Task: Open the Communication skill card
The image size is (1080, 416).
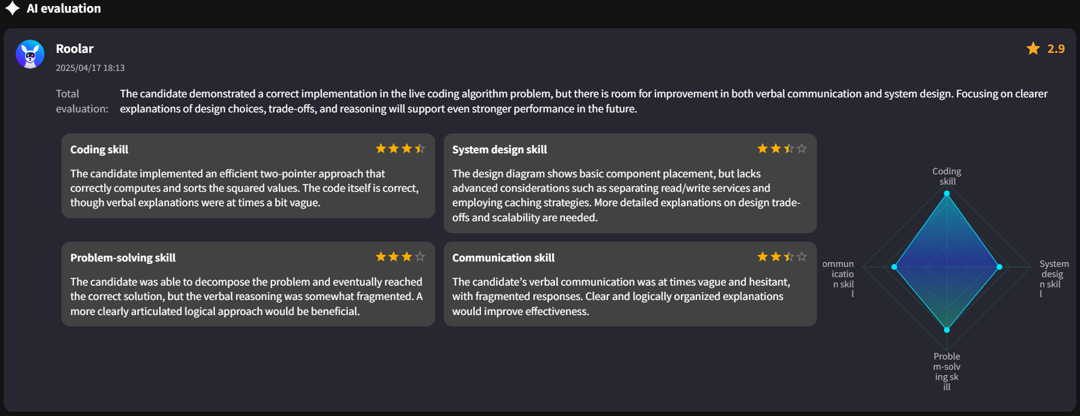Action: pos(630,284)
